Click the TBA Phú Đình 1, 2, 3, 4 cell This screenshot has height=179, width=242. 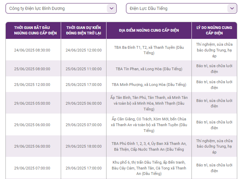pyautogui.click(x=149, y=146)
